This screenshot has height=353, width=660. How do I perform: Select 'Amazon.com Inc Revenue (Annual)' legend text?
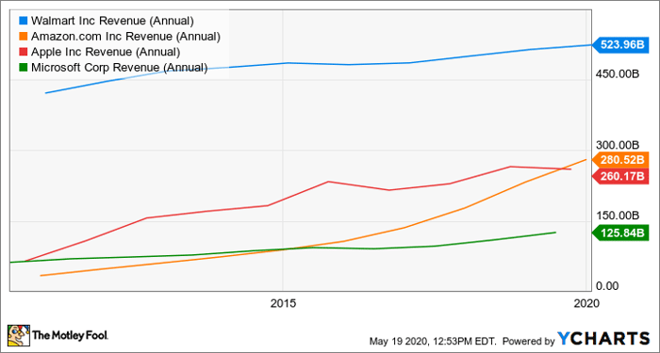(x=125, y=37)
